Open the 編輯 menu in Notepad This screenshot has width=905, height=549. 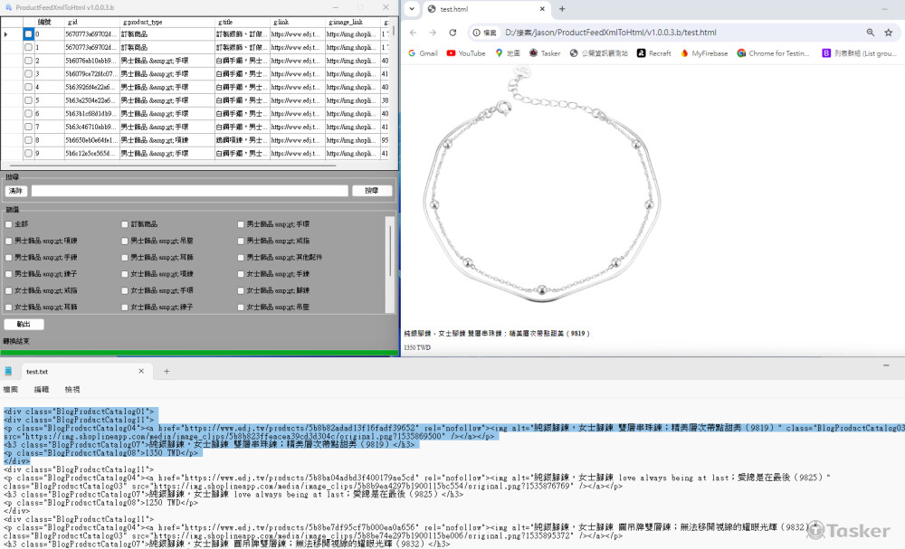(x=42, y=389)
